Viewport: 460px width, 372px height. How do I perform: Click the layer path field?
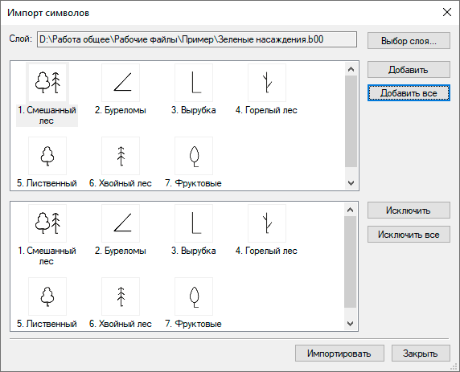click(x=197, y=39)
